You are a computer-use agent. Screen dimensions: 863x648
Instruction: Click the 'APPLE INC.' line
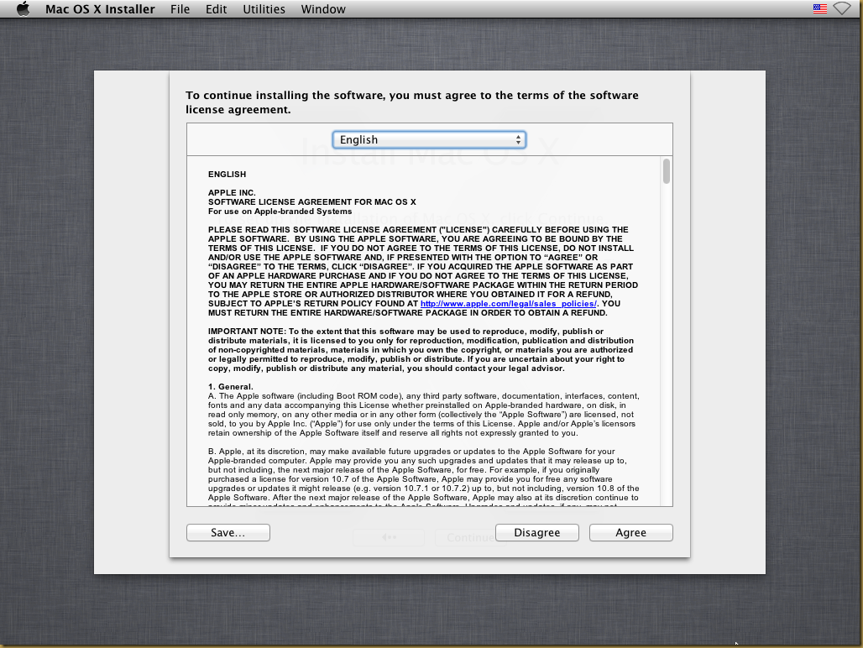[232, 193]
